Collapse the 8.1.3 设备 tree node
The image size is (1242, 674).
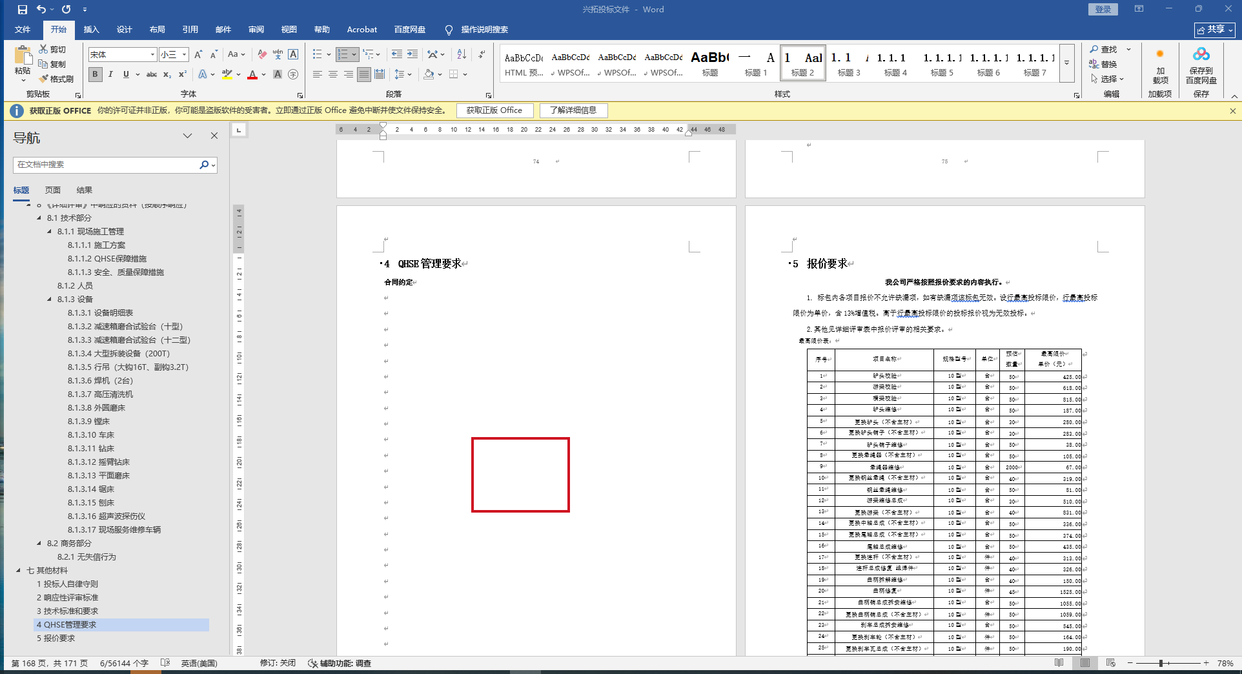(x=50, y=300)
